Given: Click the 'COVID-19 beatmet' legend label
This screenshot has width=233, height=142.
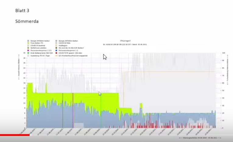Looking at the screenshot, I should point(38,46).
